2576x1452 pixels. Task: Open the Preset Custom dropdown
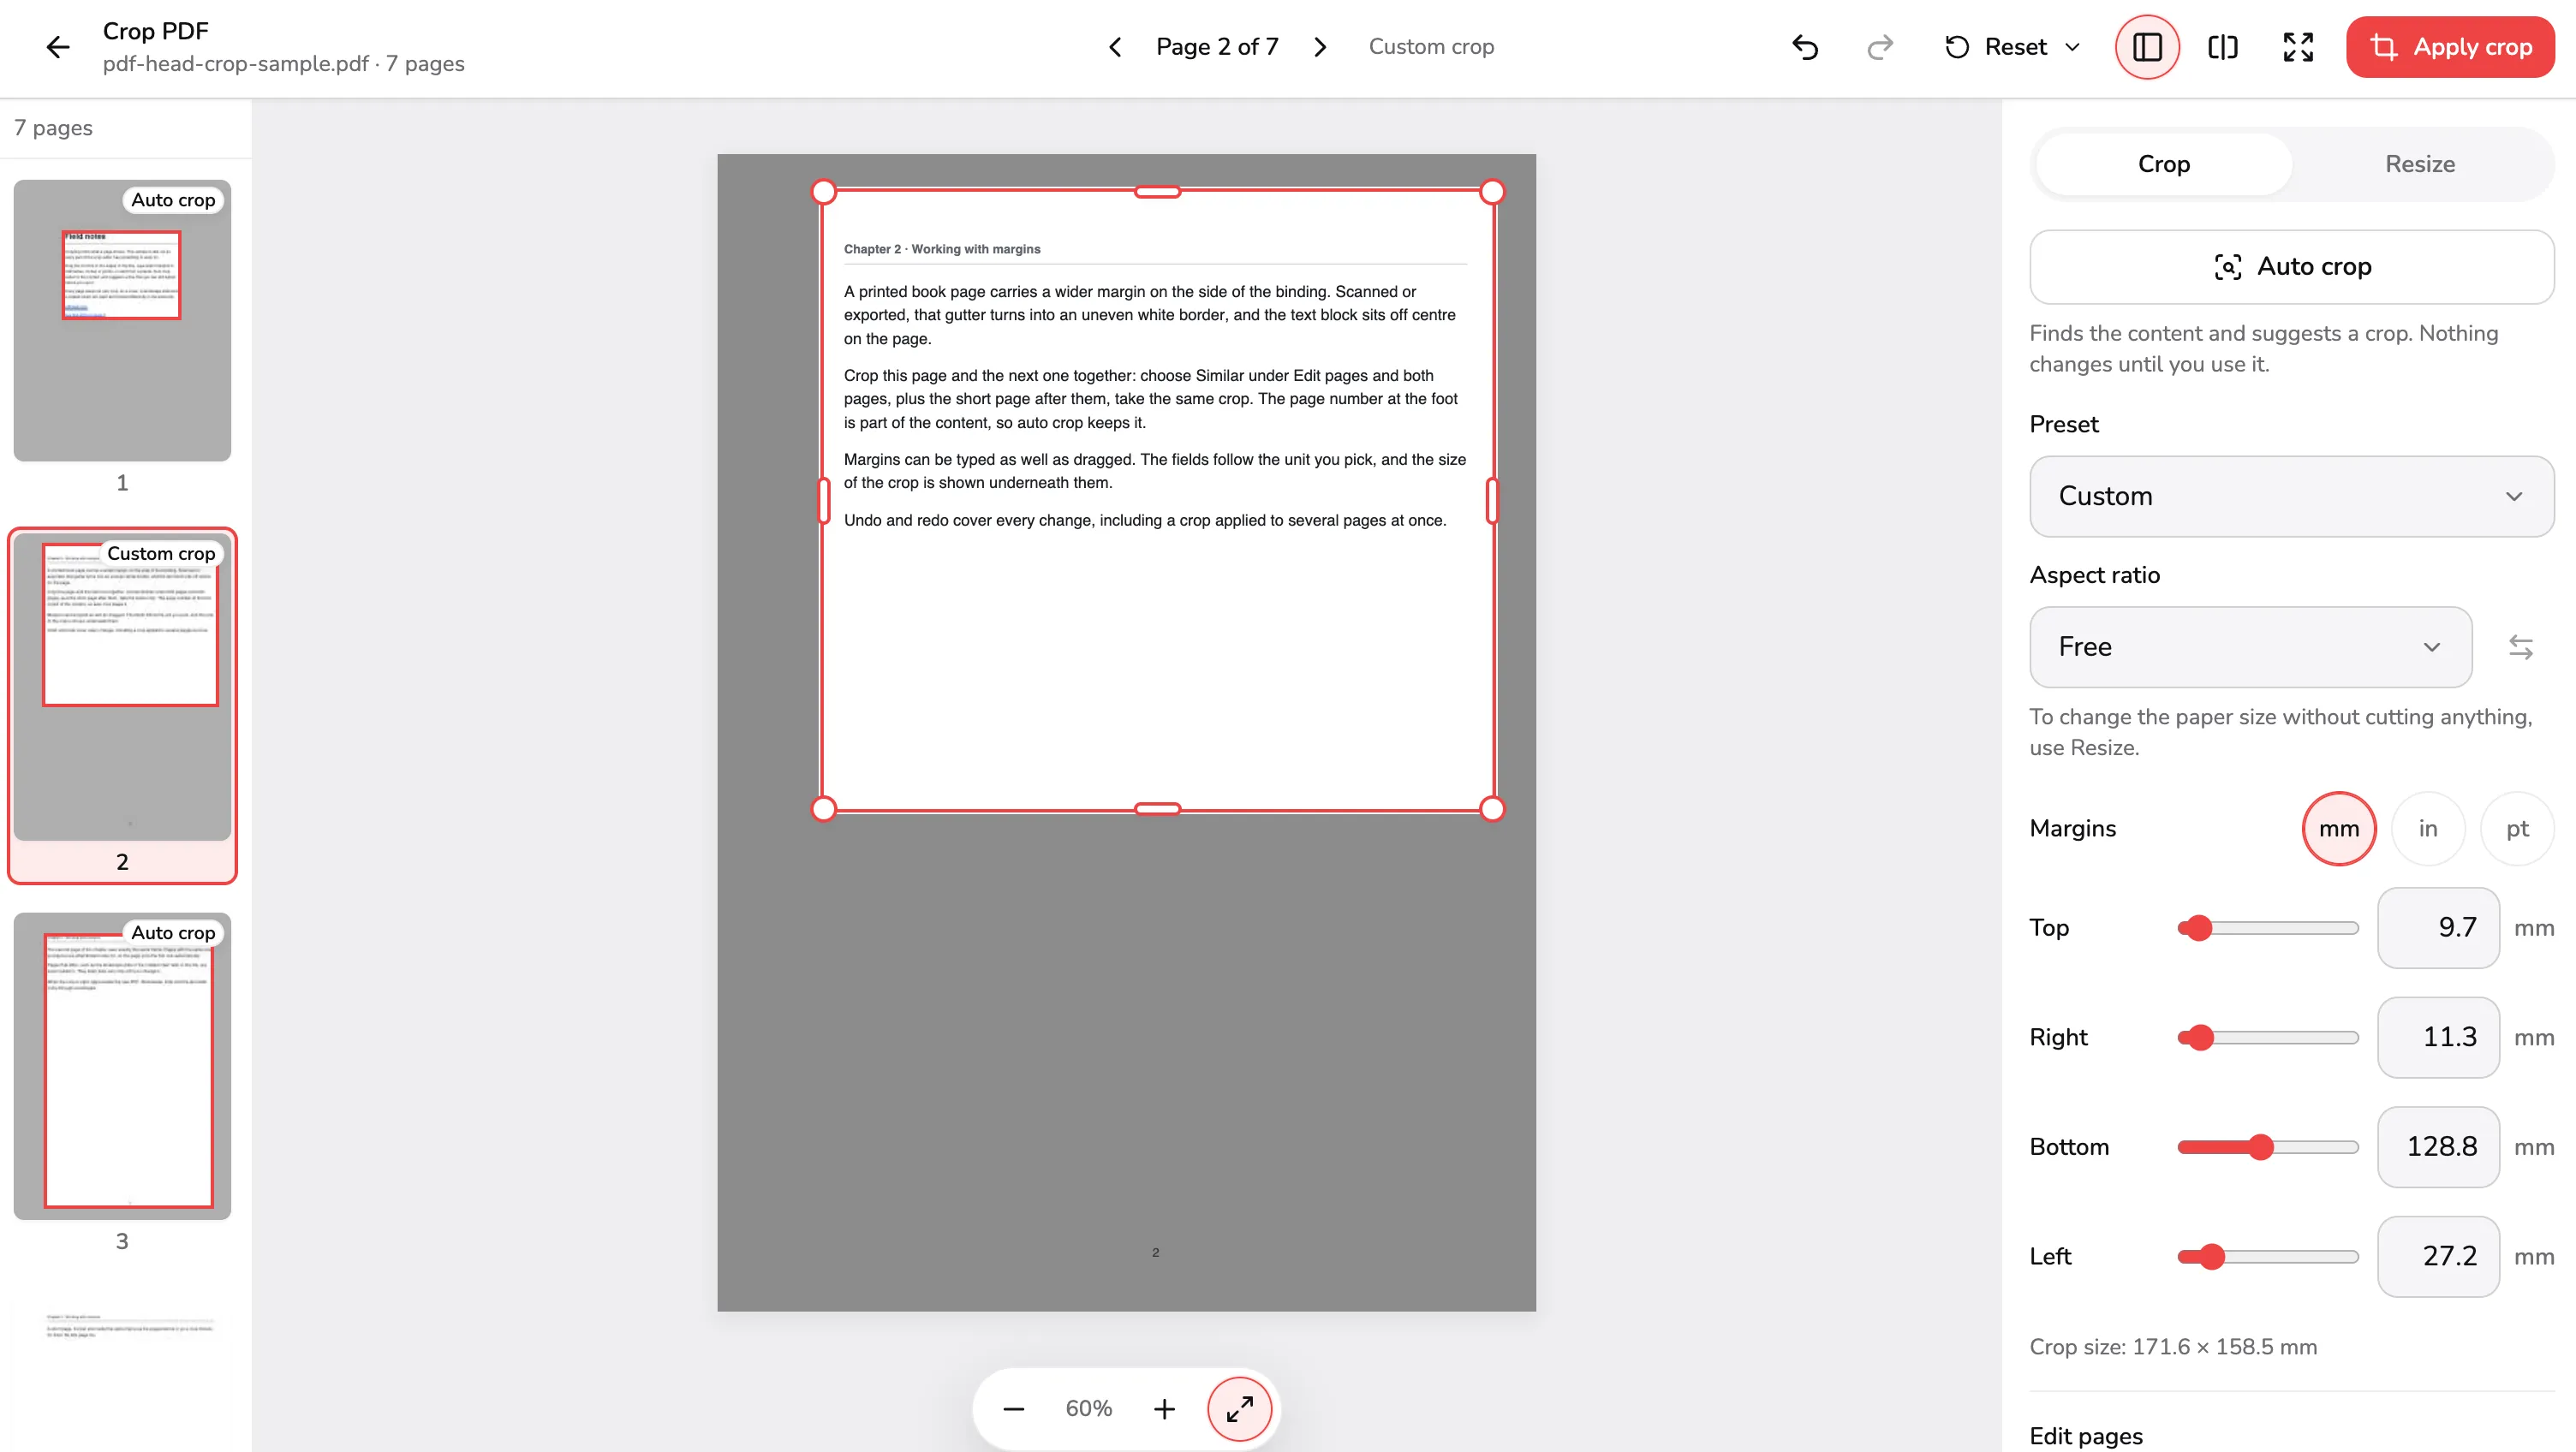[x=2291, y=496]
